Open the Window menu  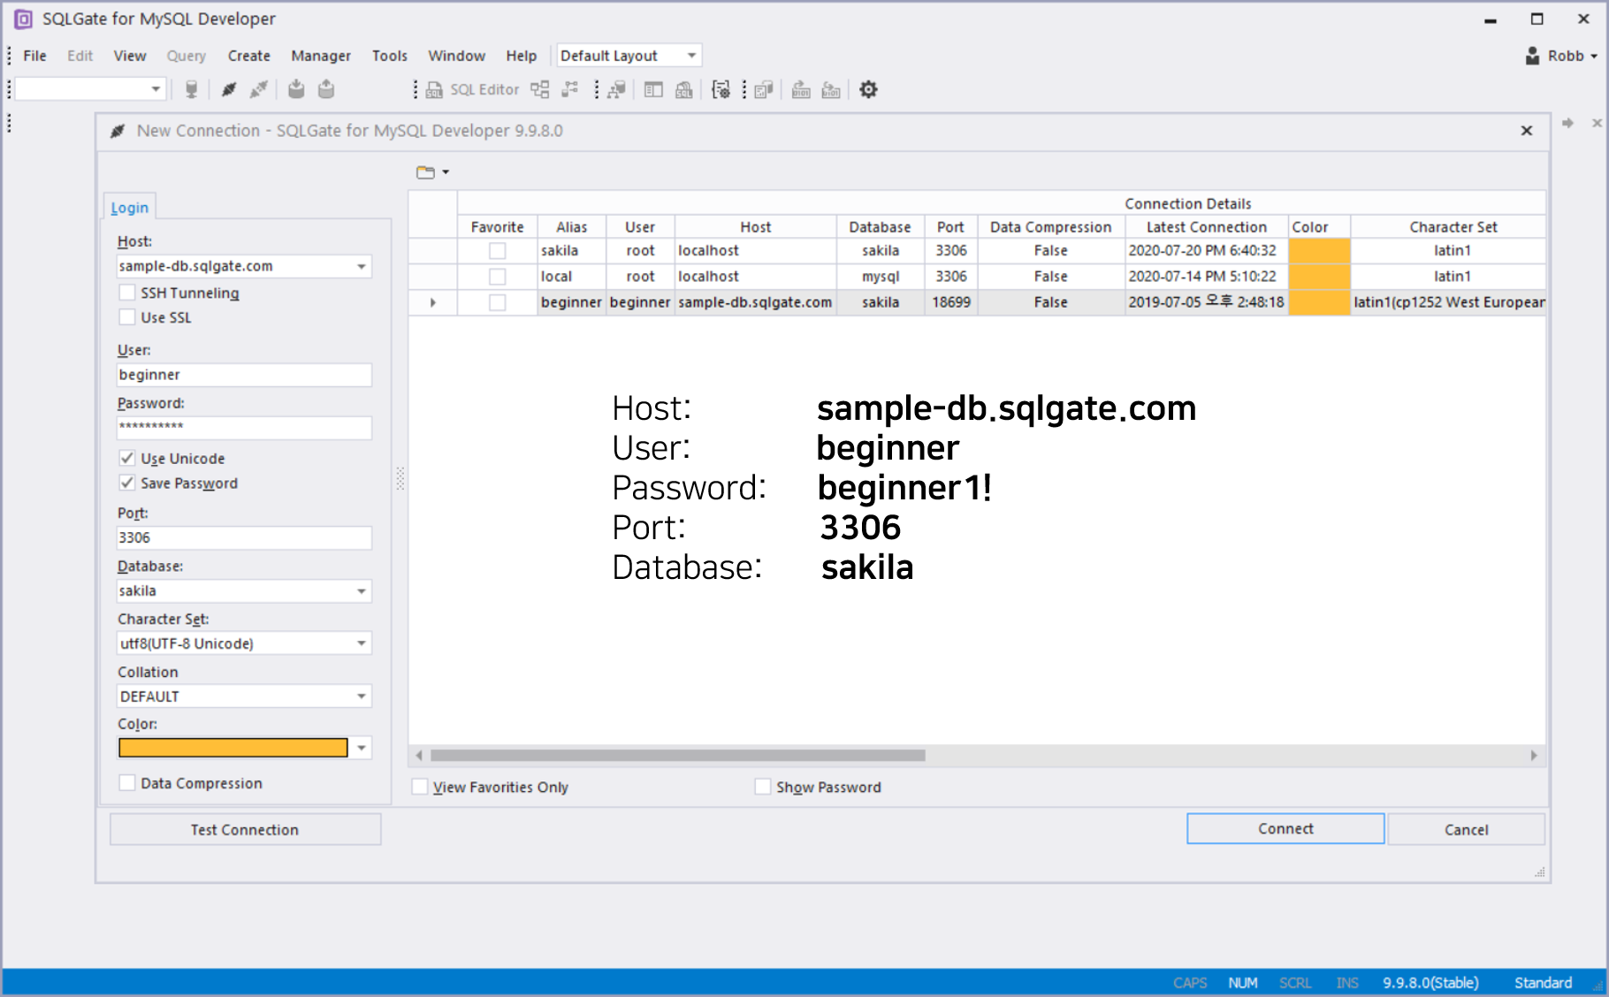(457, 56)
